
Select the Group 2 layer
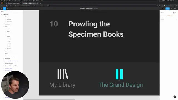point(8,36)
